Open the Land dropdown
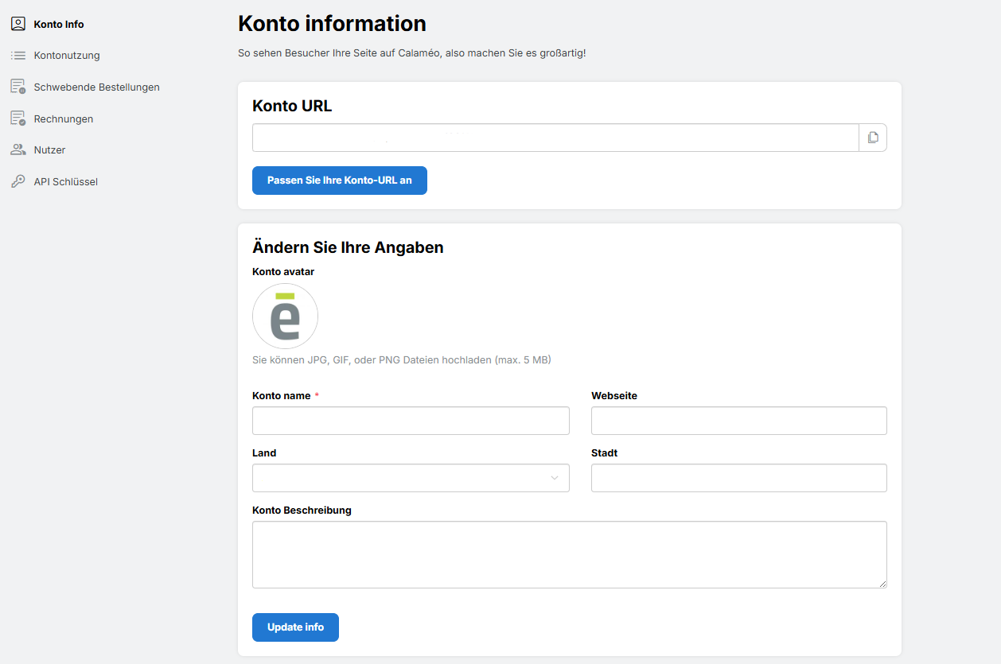The height and width of the screenshot is (664, 1001). pyautogui.click(x=411, y=478)
